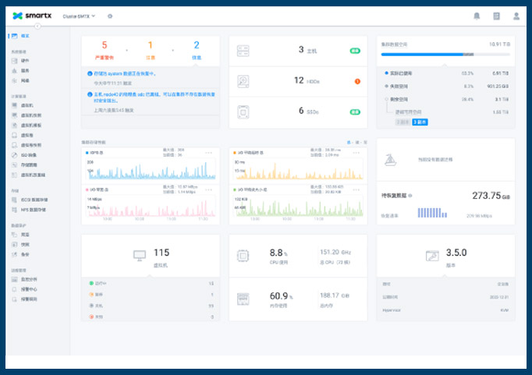Viewport: 532px width, 375px height.
Task: Click the CPU chip icon beside 8.8%
Action: pyautogui.click(x=243, y=256)
